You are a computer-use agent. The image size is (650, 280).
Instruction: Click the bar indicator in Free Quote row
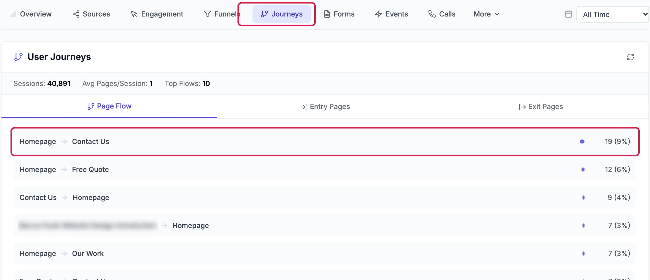tap(583, 169)
